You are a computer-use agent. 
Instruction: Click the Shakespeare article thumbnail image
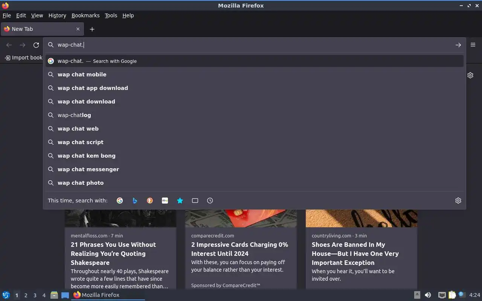(x=120, y=218)
